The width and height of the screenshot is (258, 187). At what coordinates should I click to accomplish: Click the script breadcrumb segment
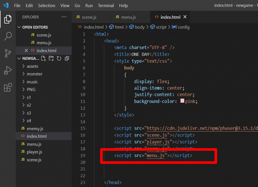161,27
